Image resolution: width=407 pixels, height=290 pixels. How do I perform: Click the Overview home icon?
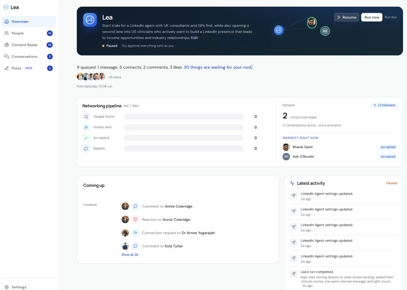7,21
